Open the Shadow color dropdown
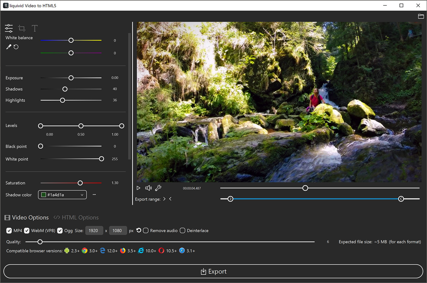This screenshot has height=283, width=427. coord(82,195)
